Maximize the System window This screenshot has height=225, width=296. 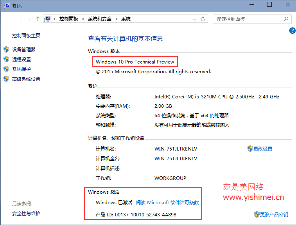[x=269, y=5]
